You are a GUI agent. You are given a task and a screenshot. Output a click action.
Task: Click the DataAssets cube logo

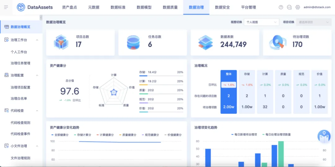point(21,7)
